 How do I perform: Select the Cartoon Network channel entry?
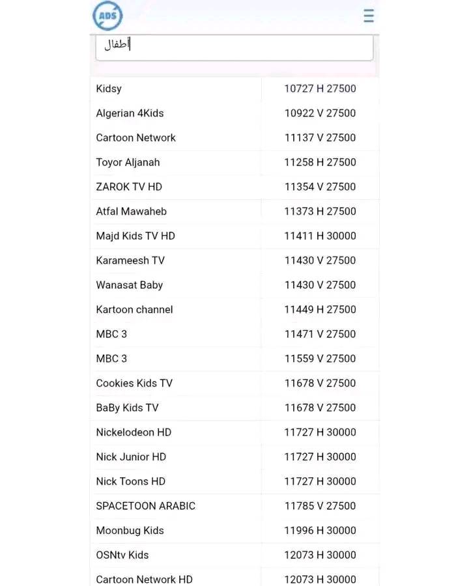click(135, 138)
